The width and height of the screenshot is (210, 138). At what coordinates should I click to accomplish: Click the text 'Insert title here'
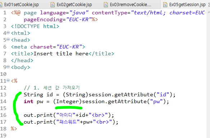tap(61, 54)
